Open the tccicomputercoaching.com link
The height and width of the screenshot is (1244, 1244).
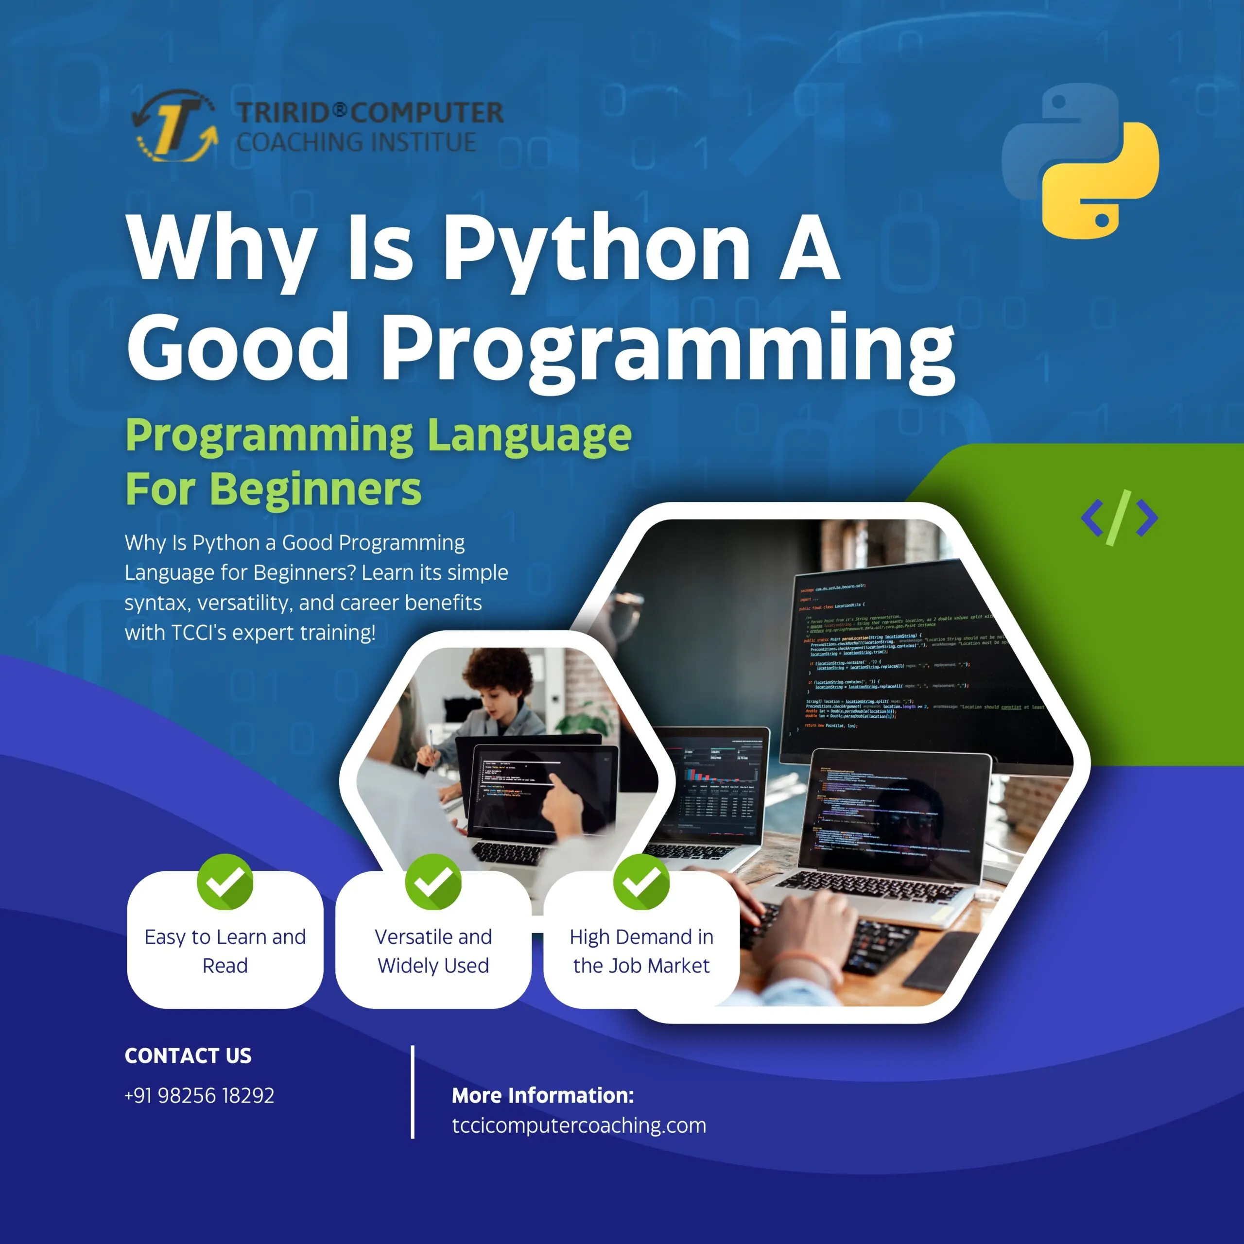tap(579, 1125)
